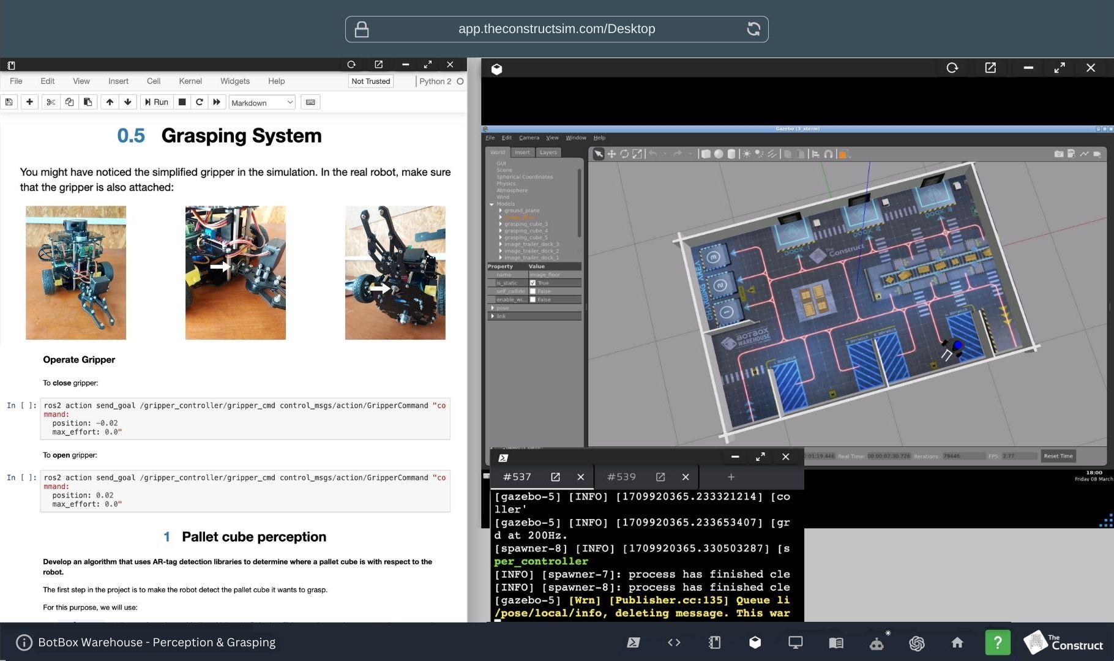Expand the grasping_cube_5 model

pyautogui.click(x=500, y=237)
